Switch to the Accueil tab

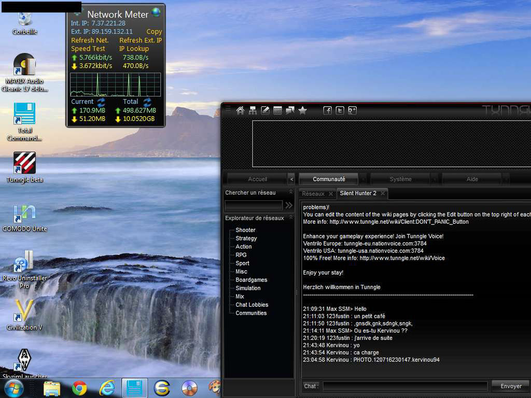(x=257, y=179)
